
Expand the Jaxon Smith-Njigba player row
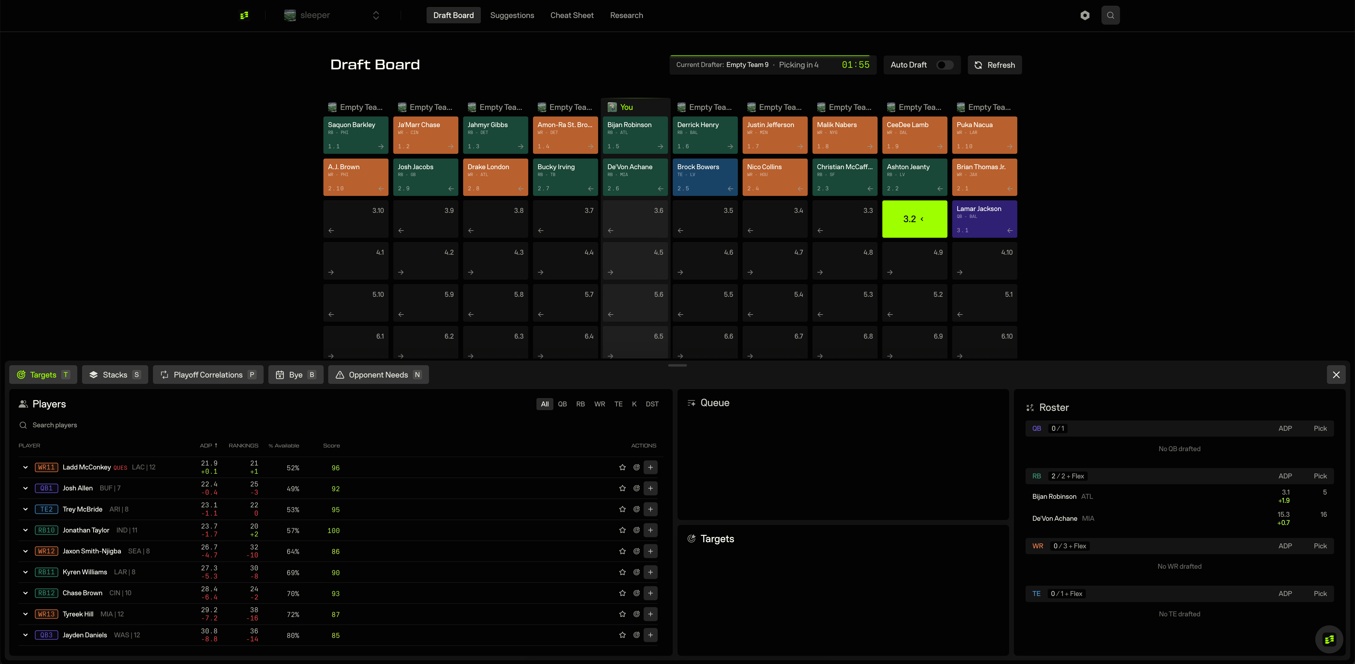coord(25,551)
